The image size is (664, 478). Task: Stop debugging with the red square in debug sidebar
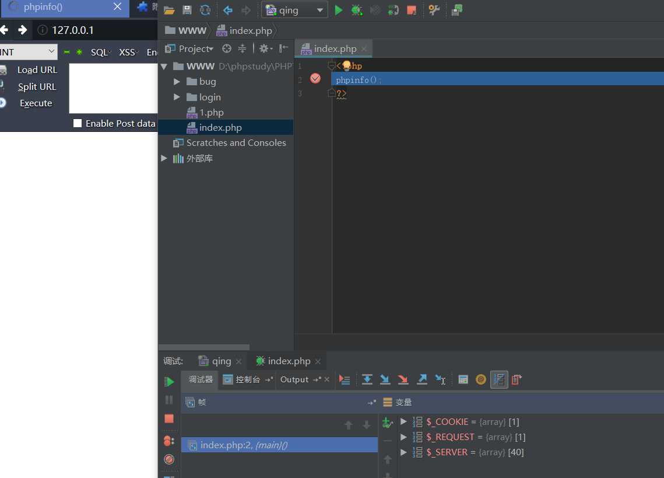tap(169, 418)
